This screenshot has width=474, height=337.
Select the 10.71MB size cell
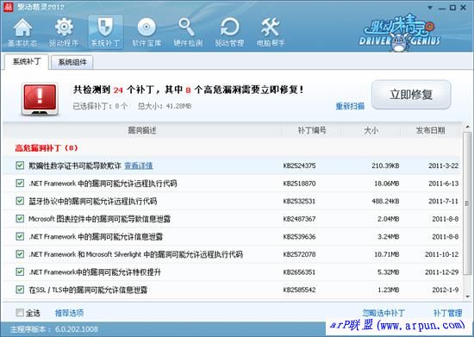387,254
